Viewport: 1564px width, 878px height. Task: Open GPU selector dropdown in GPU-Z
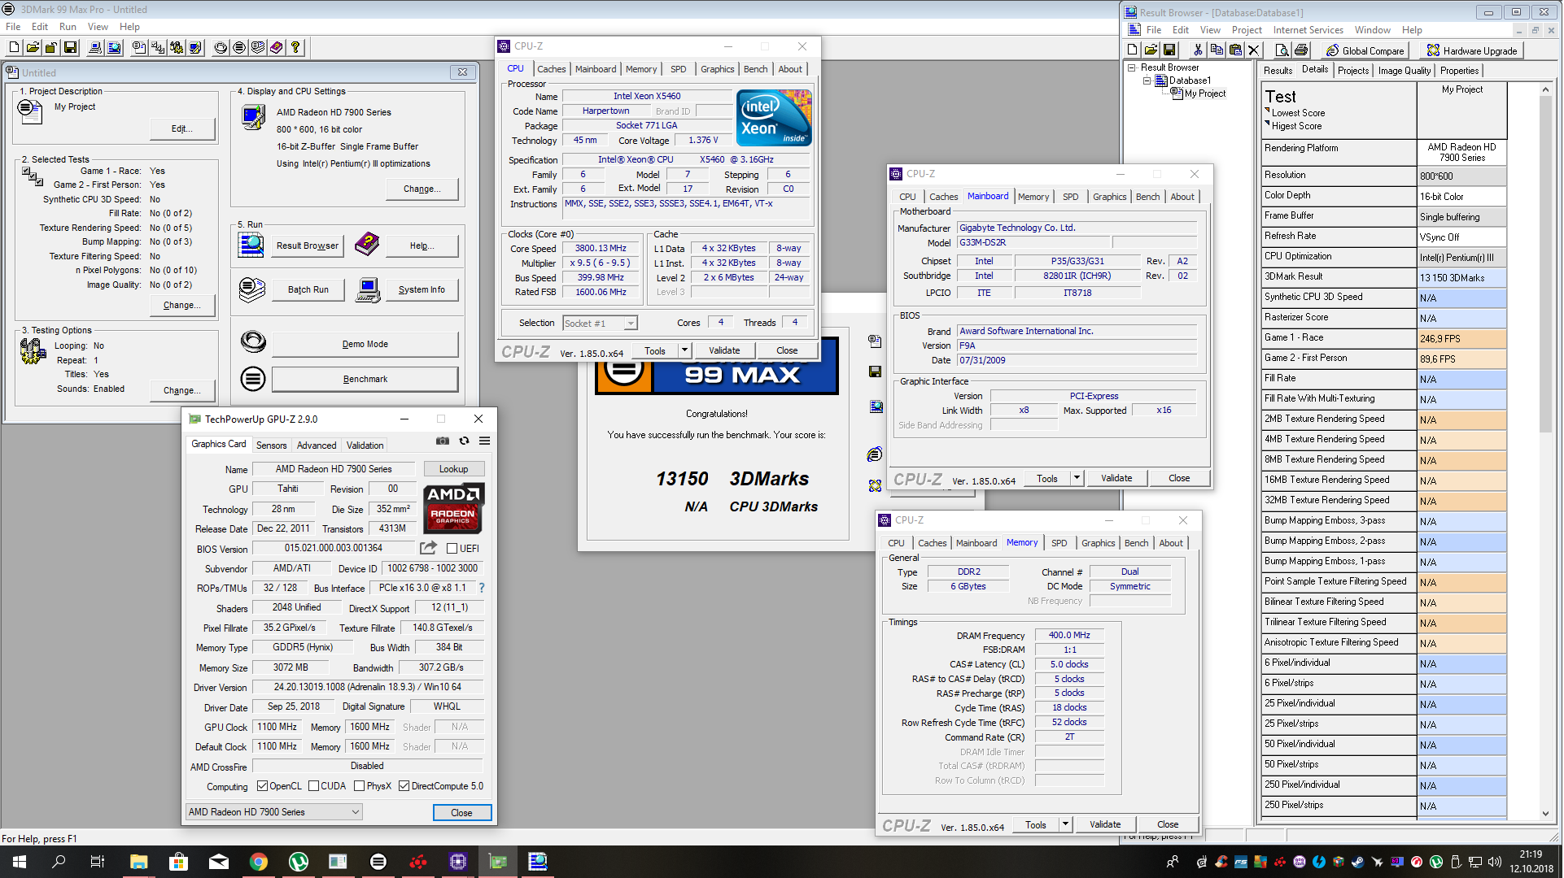click(274, 812)
